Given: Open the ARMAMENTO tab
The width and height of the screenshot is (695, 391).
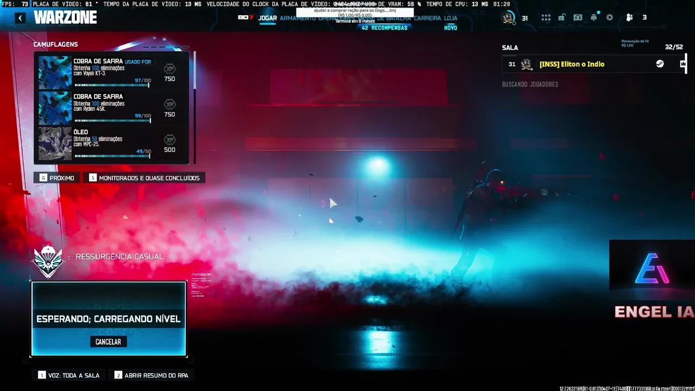Looking at the screenshot, I should click(298, 18).
